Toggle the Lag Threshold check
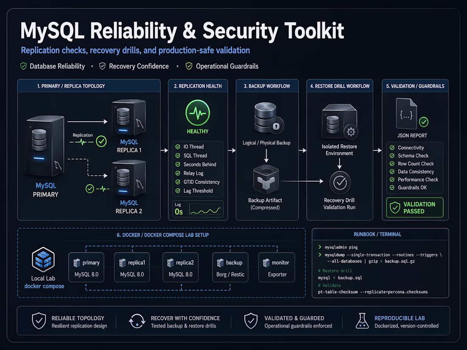The image size is (467, 350). (x=178, y=191)
